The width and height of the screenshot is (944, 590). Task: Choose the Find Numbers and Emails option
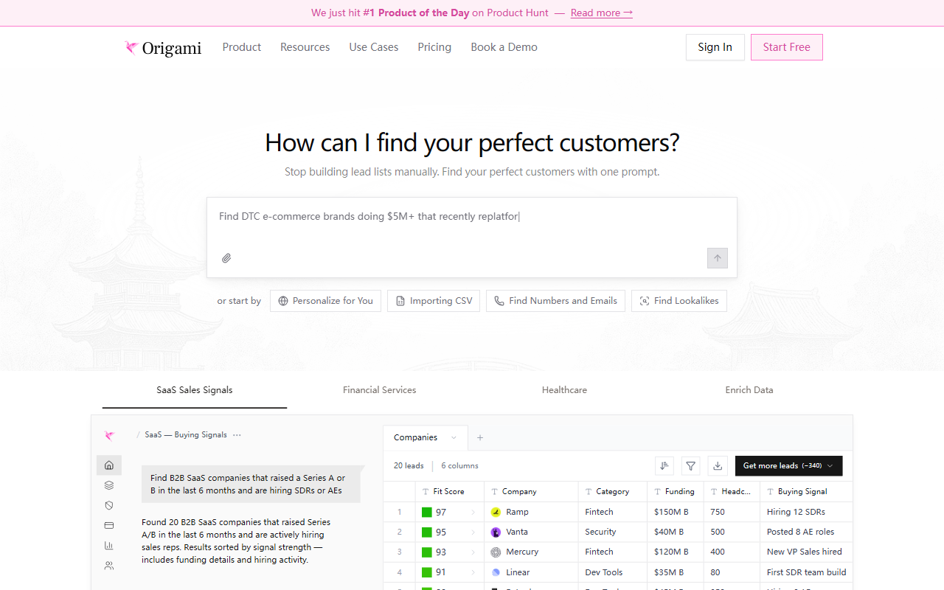(x=555, y=301)
